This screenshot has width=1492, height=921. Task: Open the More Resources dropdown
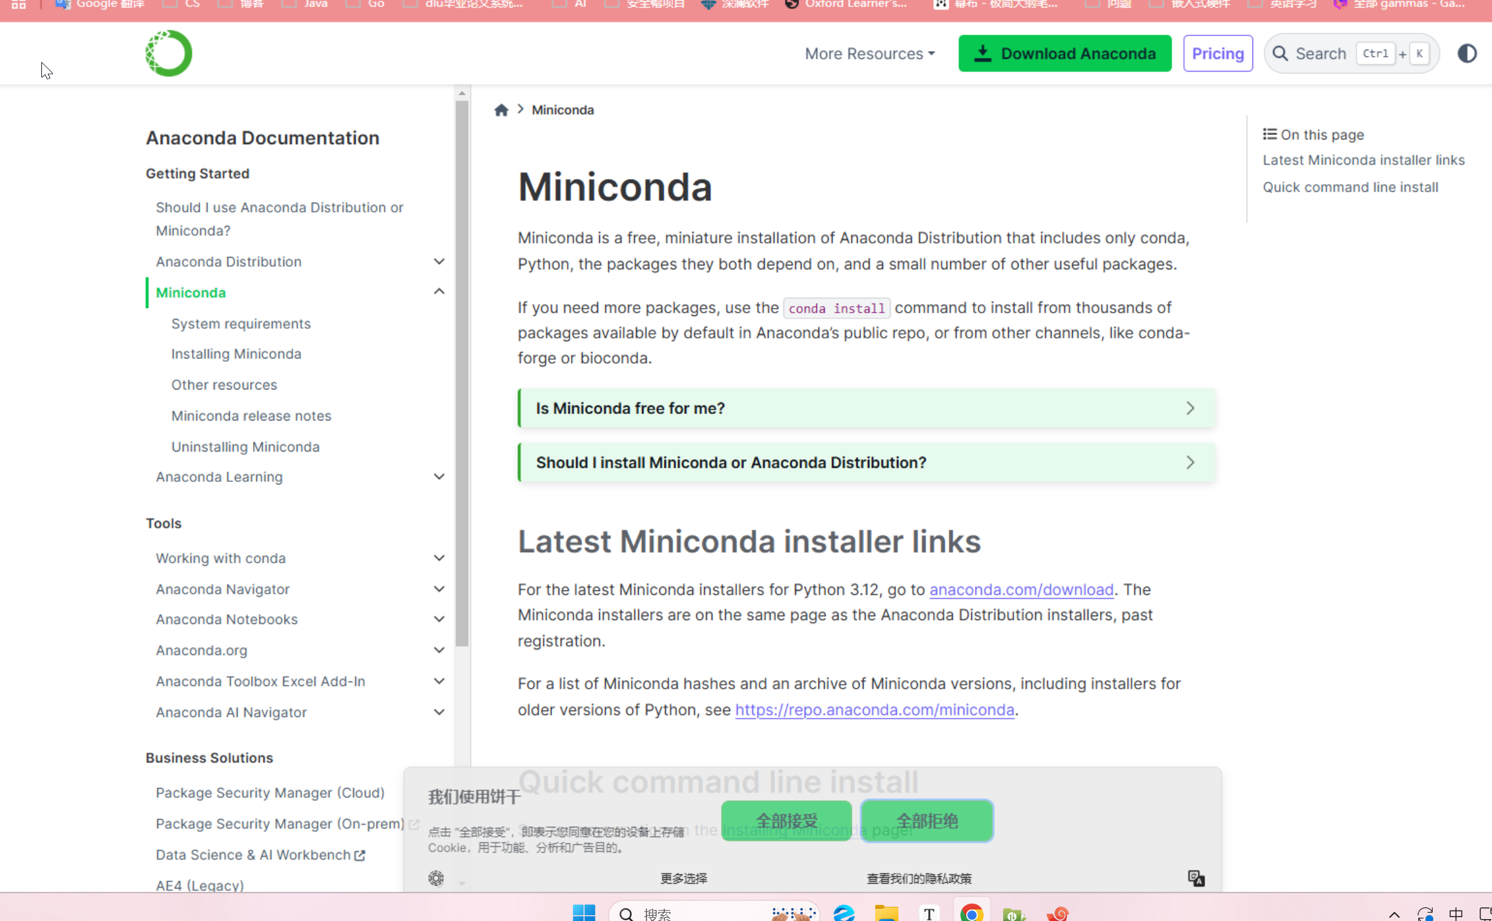(869, 54)
